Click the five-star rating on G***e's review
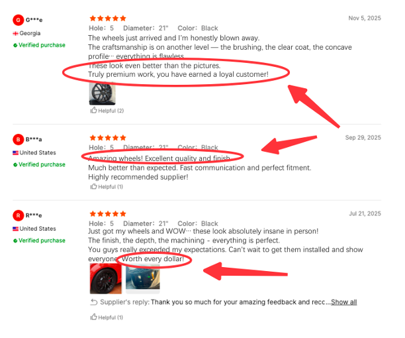This screenshot has width=405, height=338. click(x=108, y=19)
